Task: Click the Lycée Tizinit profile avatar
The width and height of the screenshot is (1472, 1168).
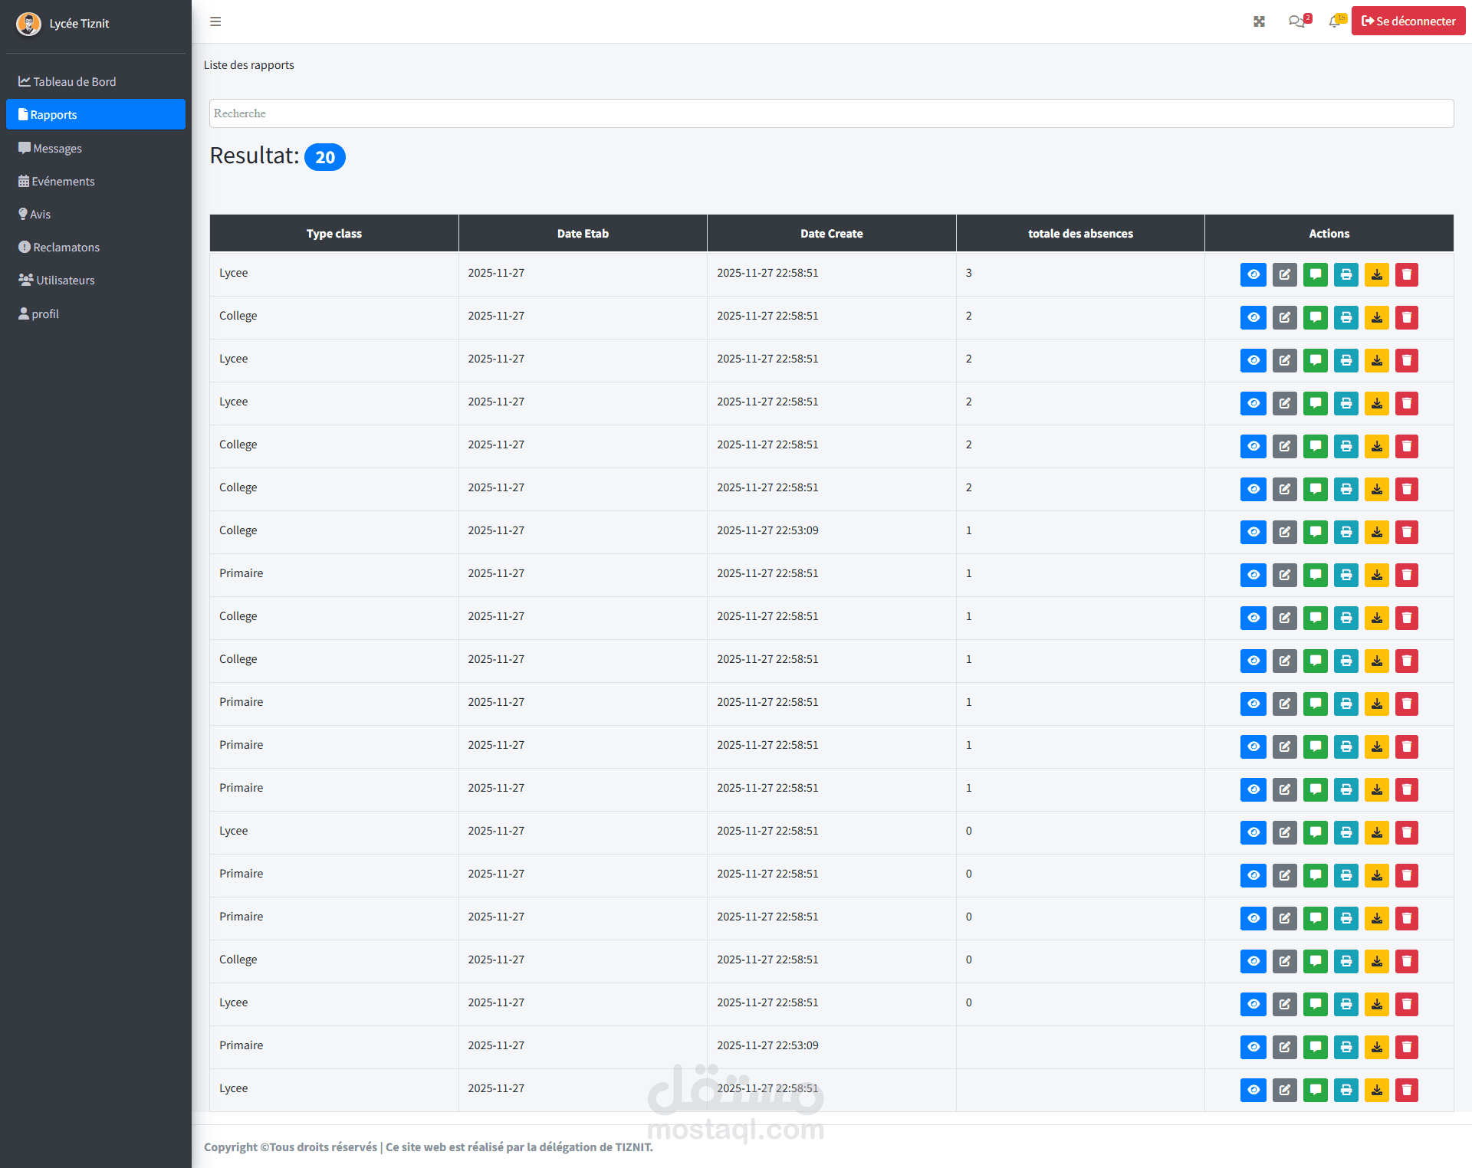Action: click(x=28, y=24)
